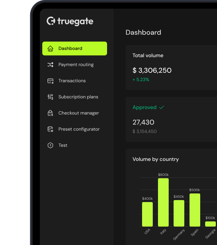Click the Spain axis label
The image size is (217, 245).
coord(195,233)
